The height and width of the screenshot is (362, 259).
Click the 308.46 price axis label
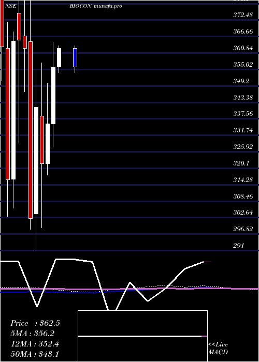point(243,196)
